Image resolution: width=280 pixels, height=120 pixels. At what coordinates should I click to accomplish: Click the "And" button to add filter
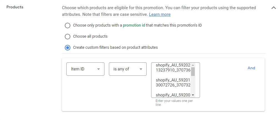click(x=251, y=68)
